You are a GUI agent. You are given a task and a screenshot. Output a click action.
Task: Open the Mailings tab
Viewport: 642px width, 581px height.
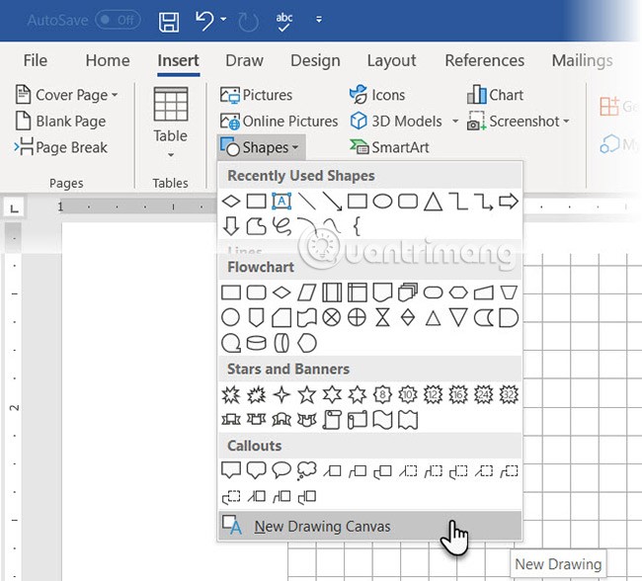click(x=582, y=60)
